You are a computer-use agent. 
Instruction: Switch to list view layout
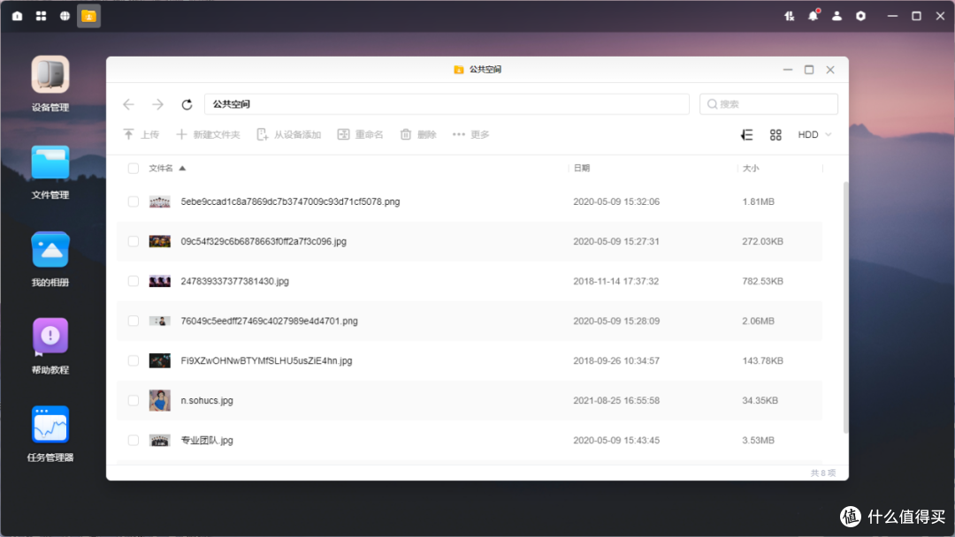pyautogui.click(x=746, y=134)
